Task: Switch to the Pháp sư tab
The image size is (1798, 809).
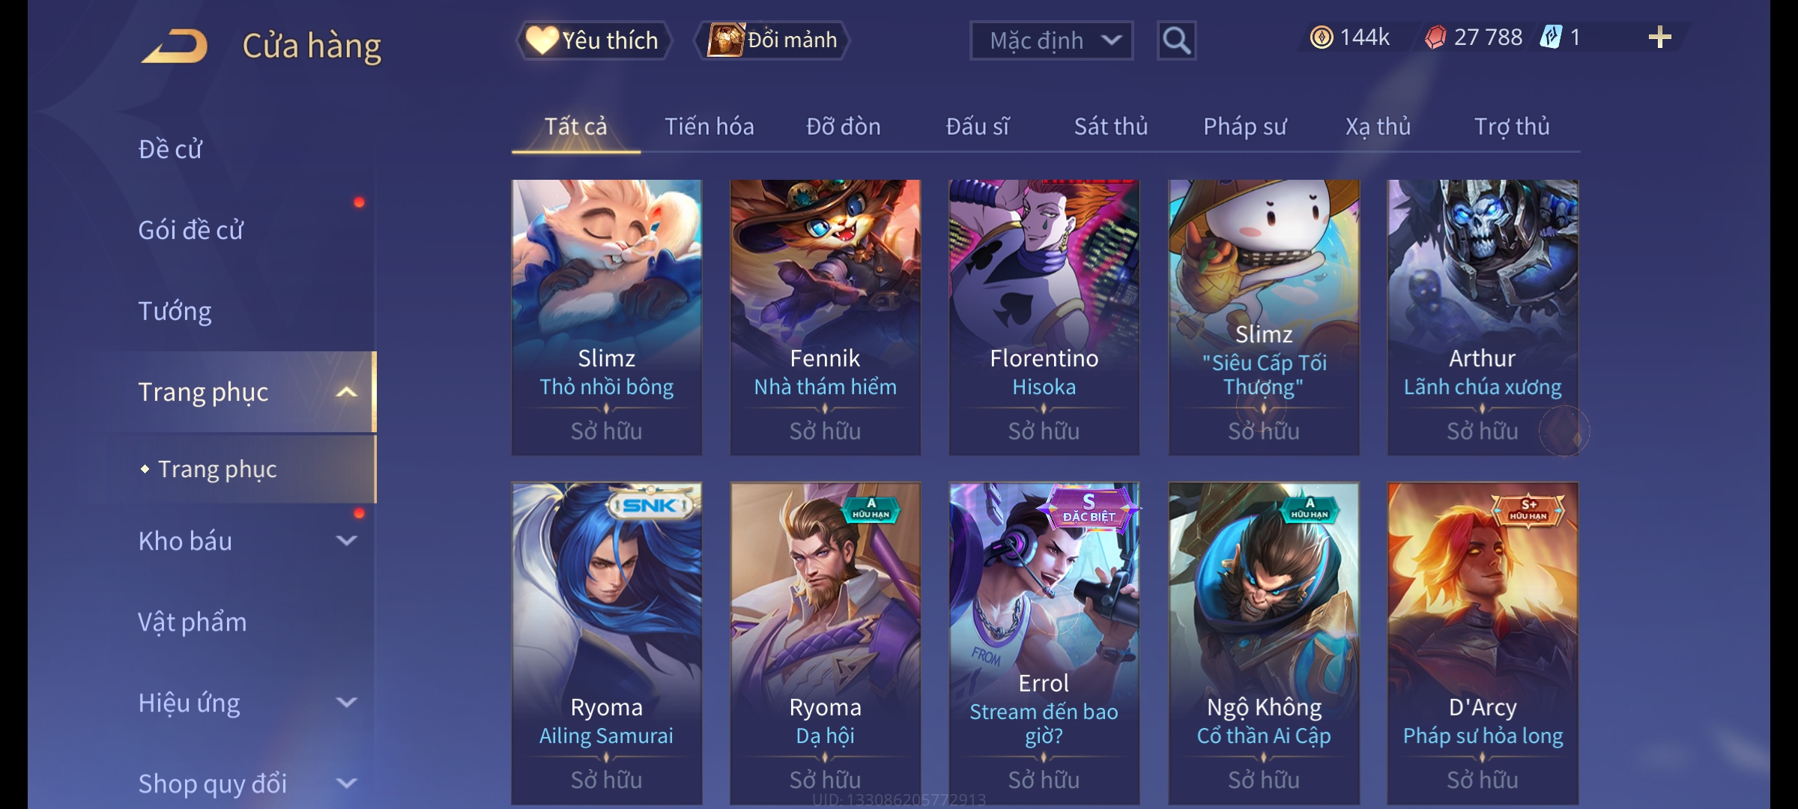Action: click(1244, 127)
